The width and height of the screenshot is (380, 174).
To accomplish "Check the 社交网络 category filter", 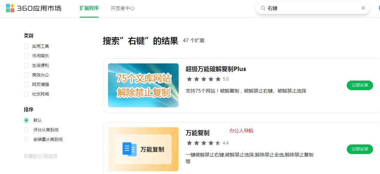I will [26, 94].
